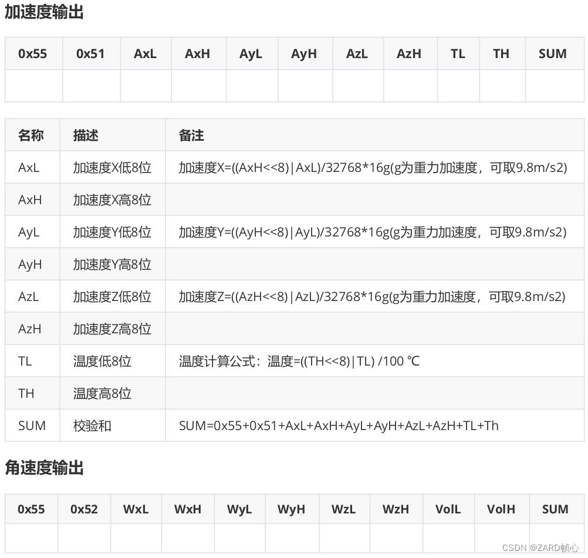The width and height of the screenshot is (588, 558).
Task: Click the TH name cell in description table
Action: click(x=32, y=393)
